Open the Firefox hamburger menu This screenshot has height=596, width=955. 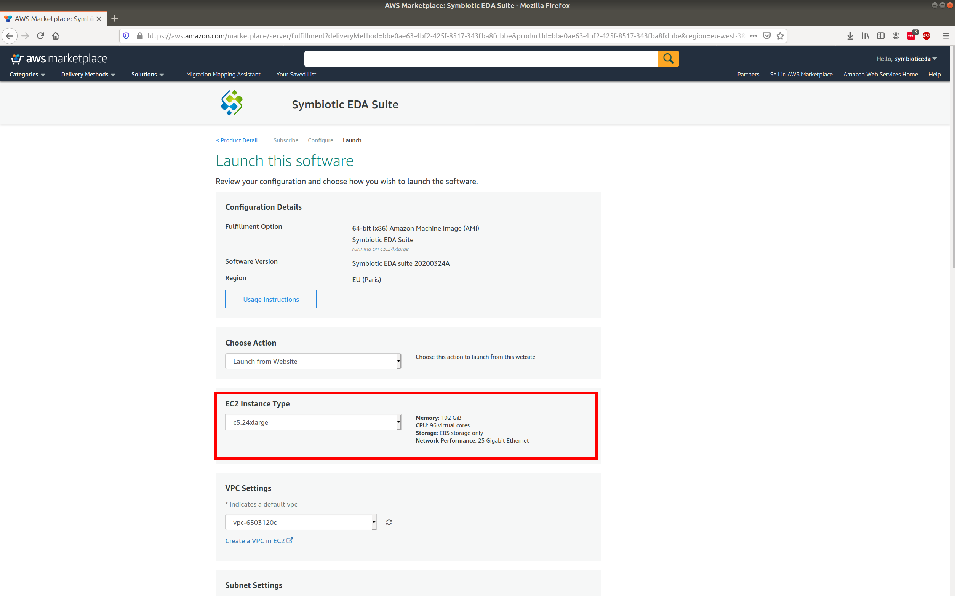945,36
